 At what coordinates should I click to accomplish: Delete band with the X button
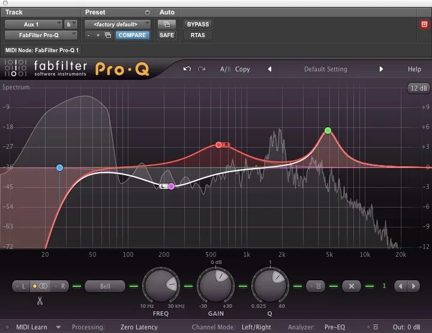tap(351, 286)
